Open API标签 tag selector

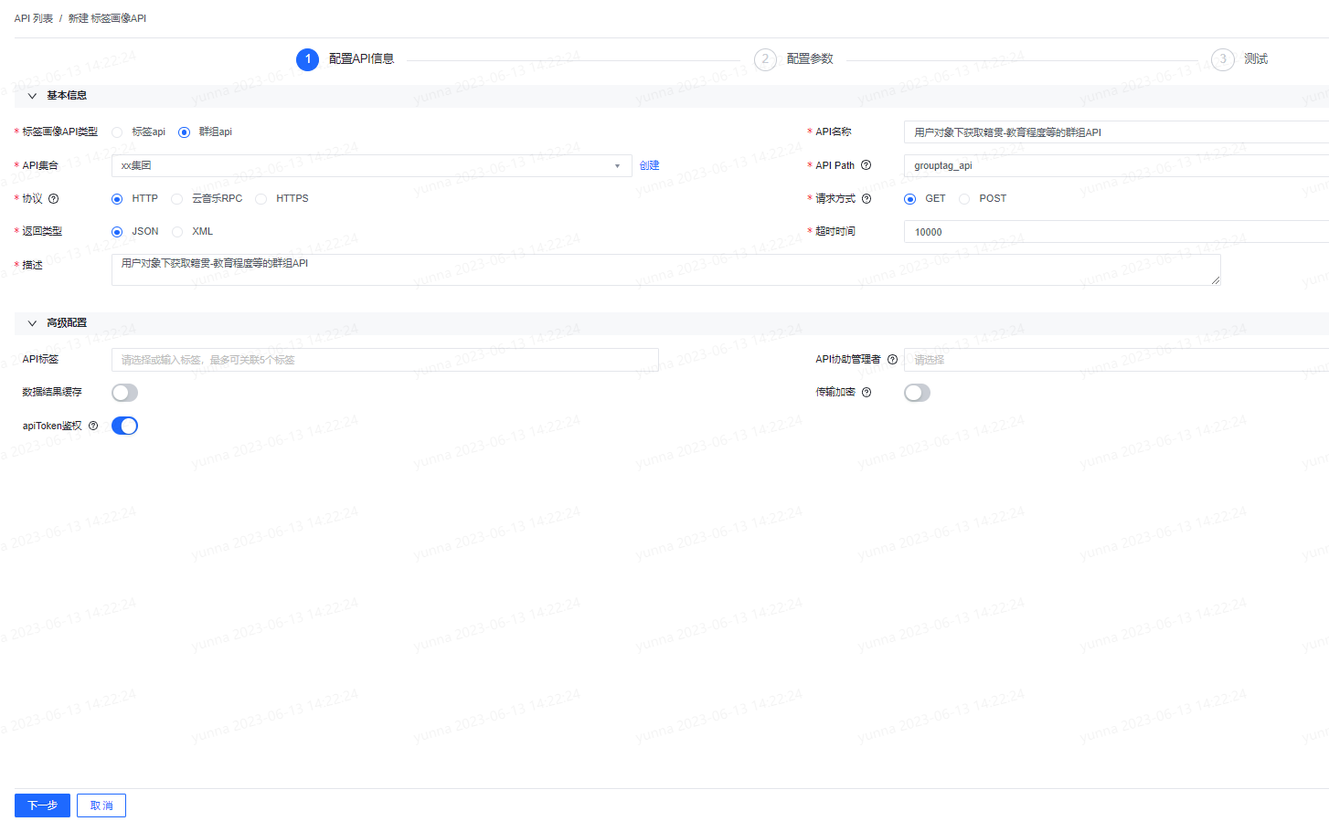[x=385, y=360]
